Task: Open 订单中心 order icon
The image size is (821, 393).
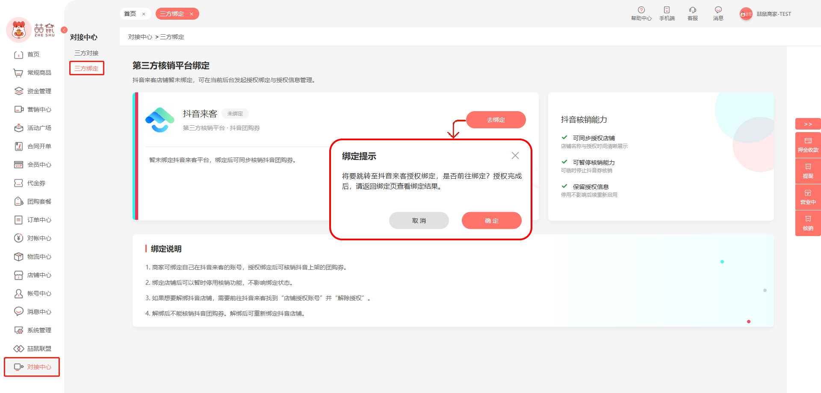Action: (18, 220)
